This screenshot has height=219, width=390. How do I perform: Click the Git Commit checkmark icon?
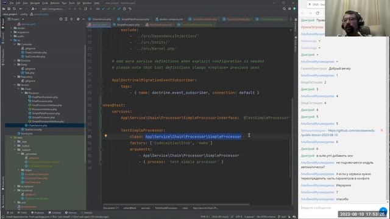pyautogui.click(x=108, y=9)
